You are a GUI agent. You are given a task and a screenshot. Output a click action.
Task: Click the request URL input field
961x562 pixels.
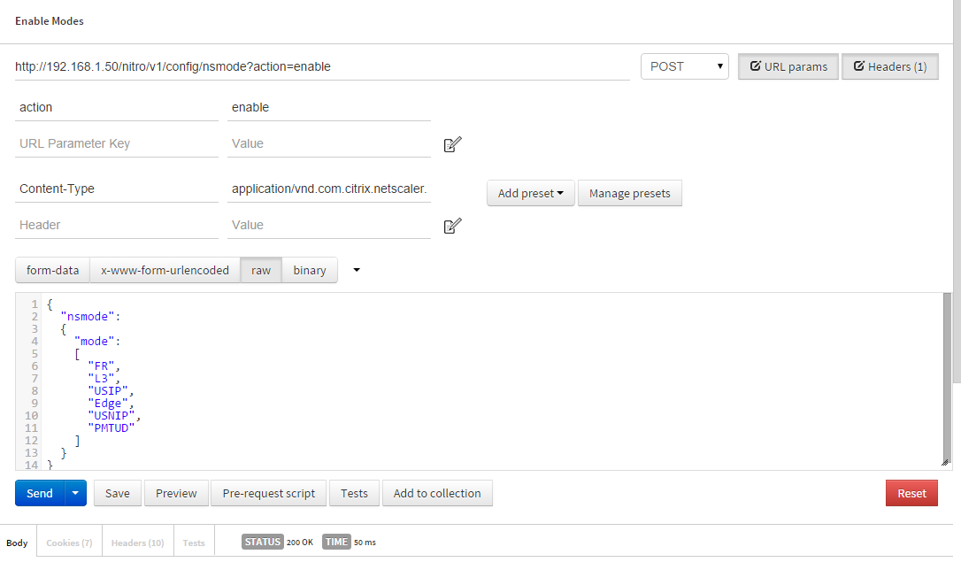[322, 66]
